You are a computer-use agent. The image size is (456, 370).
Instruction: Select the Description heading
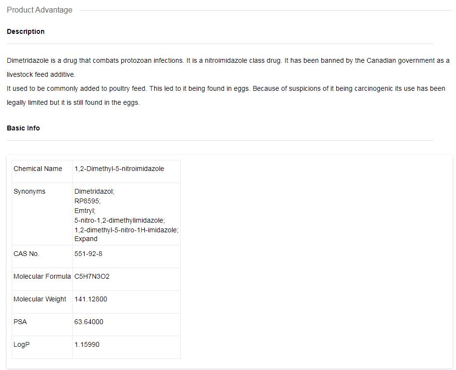tap(26, 31)
